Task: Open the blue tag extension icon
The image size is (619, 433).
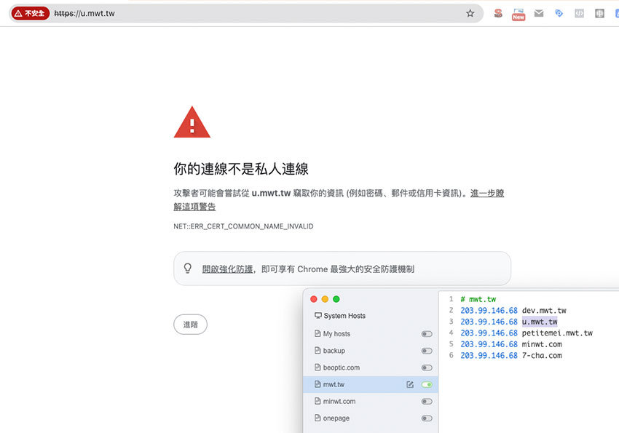Action: [559, 13]
